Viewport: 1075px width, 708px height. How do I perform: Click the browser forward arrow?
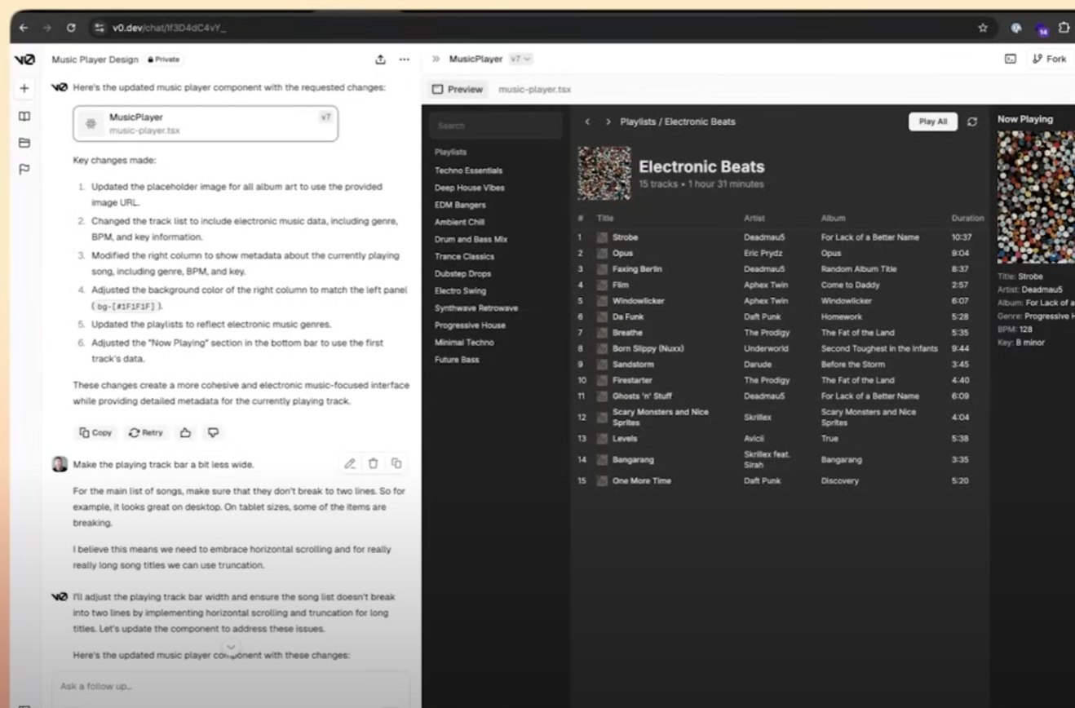click(47, 28)
